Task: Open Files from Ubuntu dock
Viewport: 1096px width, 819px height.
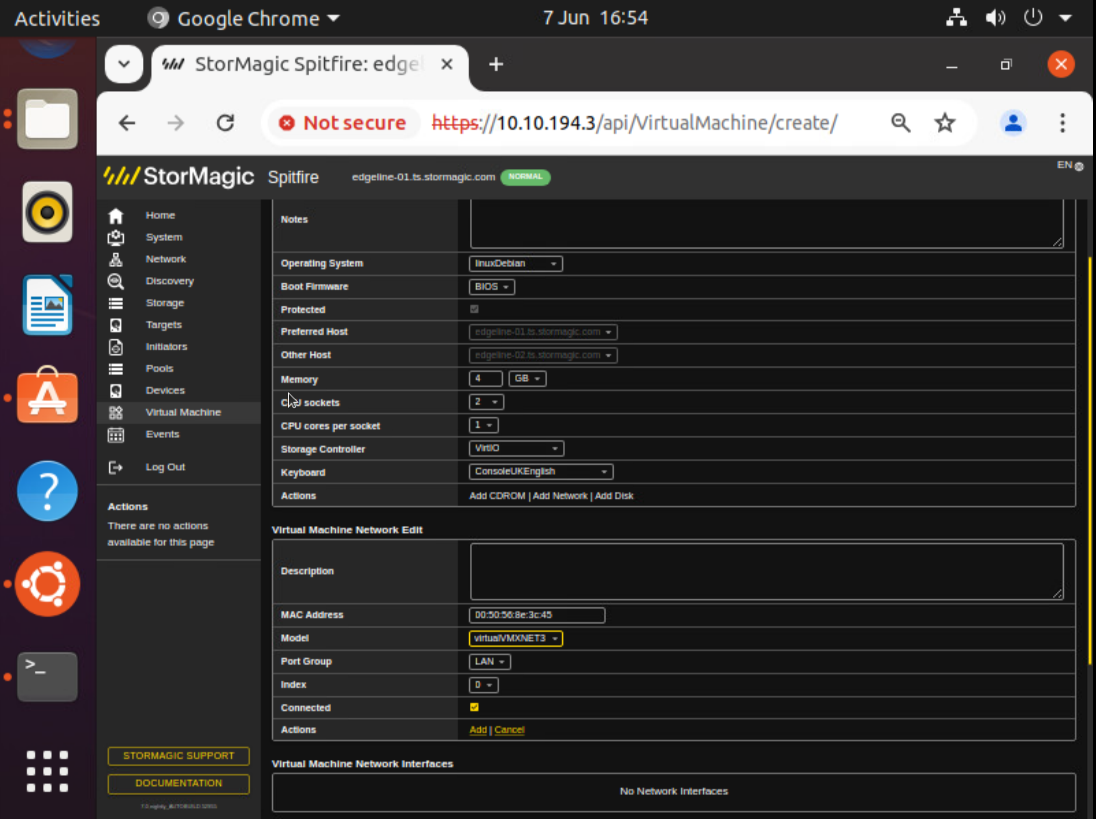Action: point(47,119)
